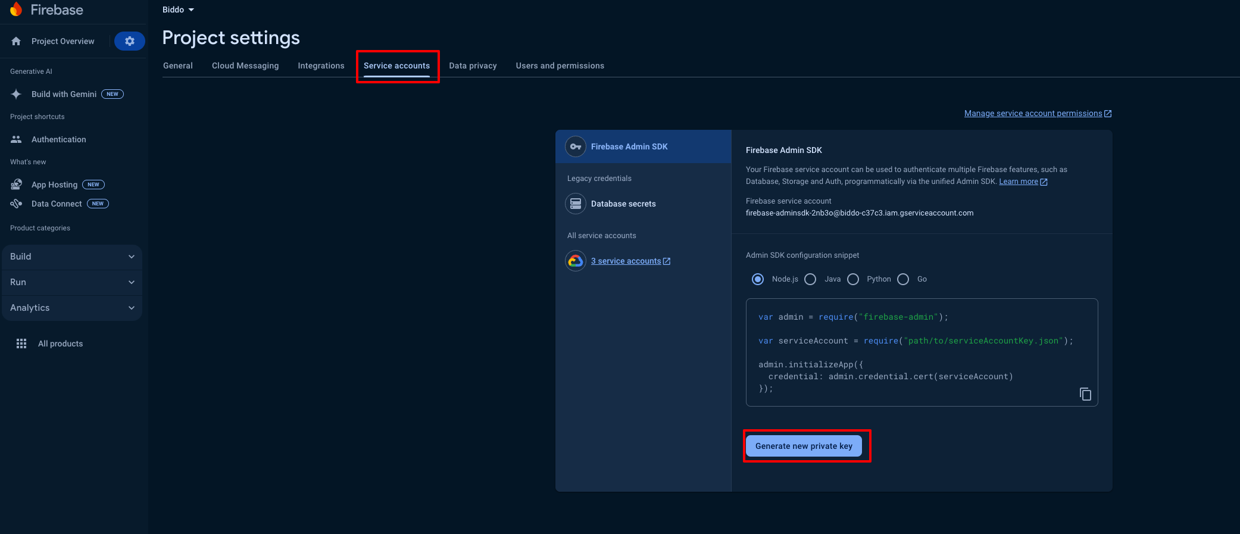Click the App Hosting icon
This screenshot has width=1240, height=534.
(16, 185)
